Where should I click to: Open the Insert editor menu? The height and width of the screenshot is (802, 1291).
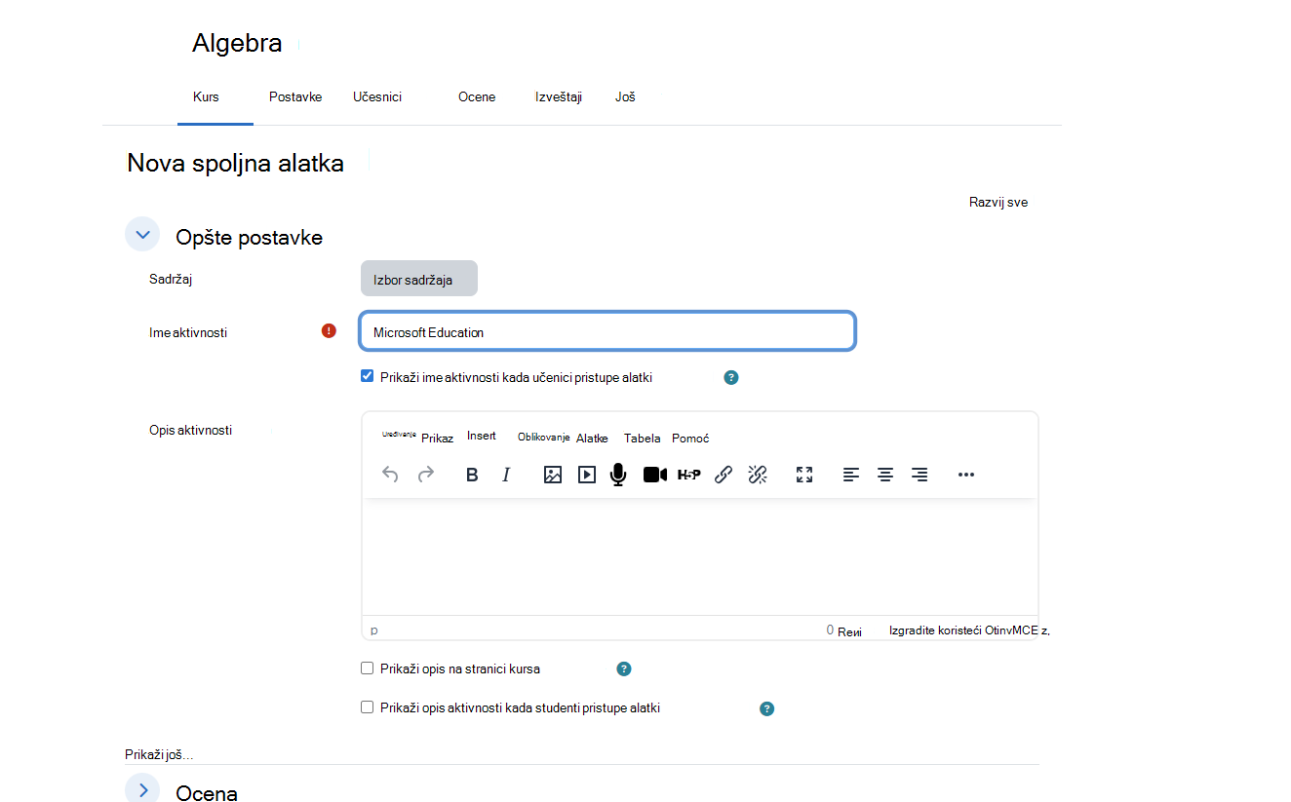(x=482, y=436)
